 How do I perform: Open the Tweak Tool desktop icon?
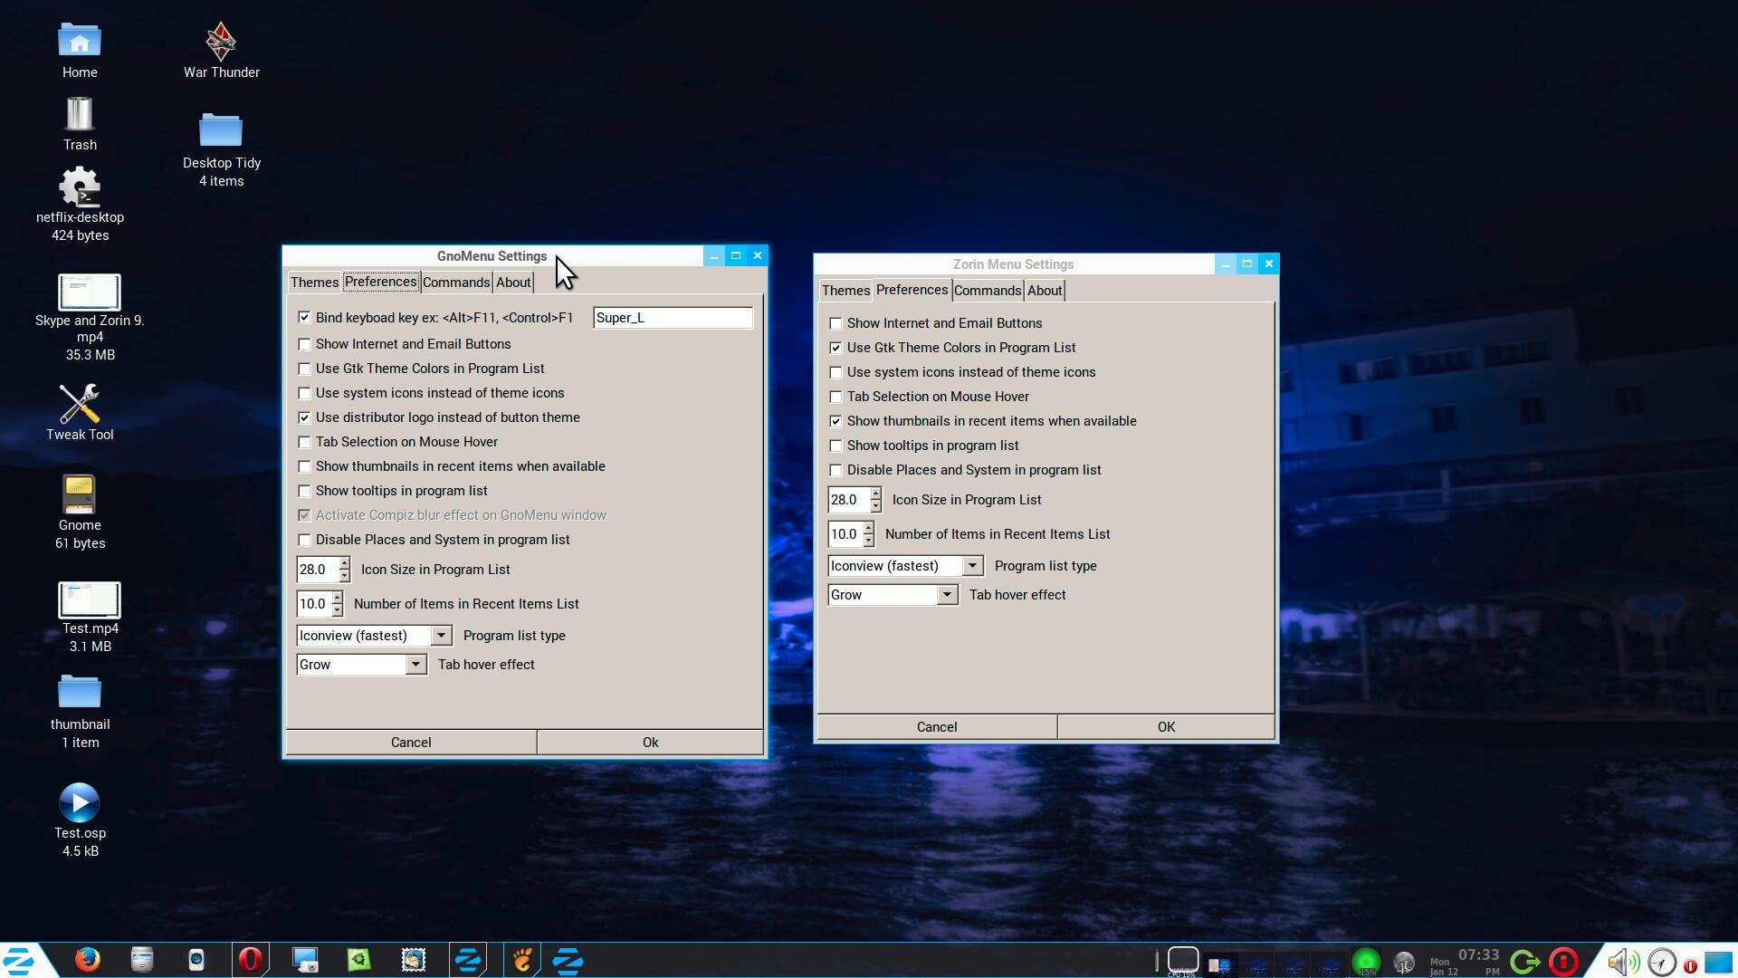pyautogui.click(x=80, y=405)
